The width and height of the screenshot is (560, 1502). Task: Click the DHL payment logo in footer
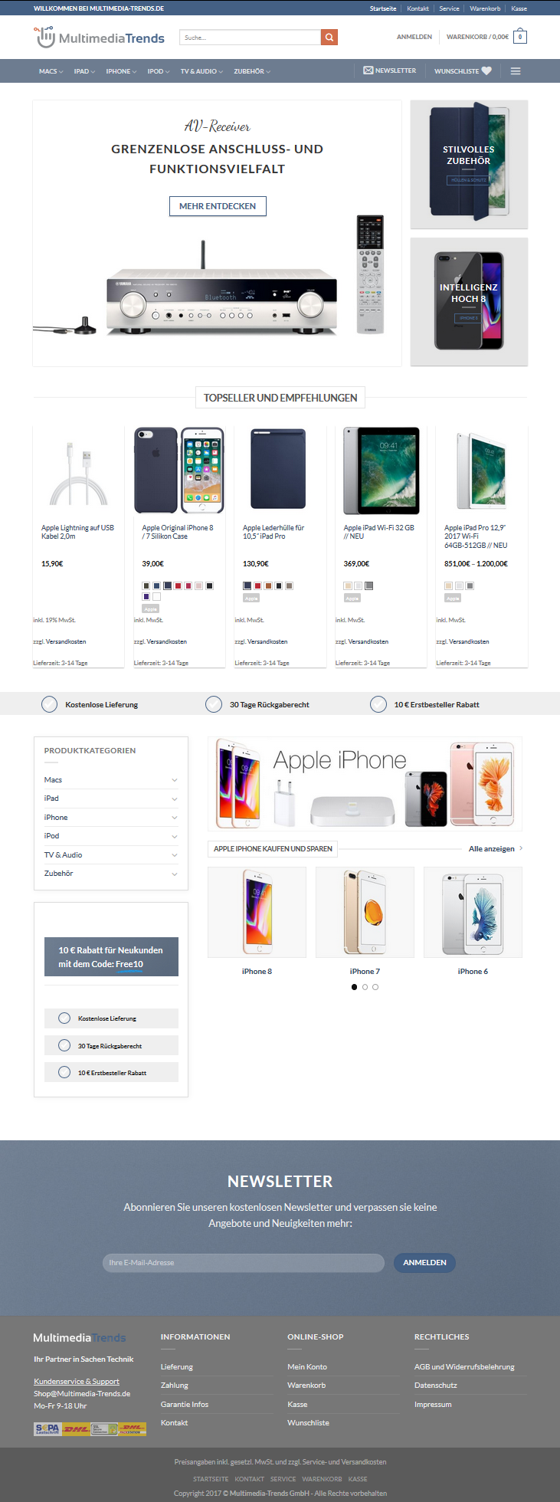[76, 1429]
